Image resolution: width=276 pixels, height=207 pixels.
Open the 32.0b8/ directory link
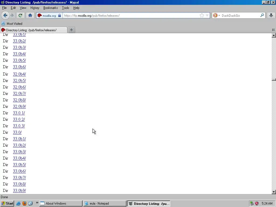click(x=19, y=100)
